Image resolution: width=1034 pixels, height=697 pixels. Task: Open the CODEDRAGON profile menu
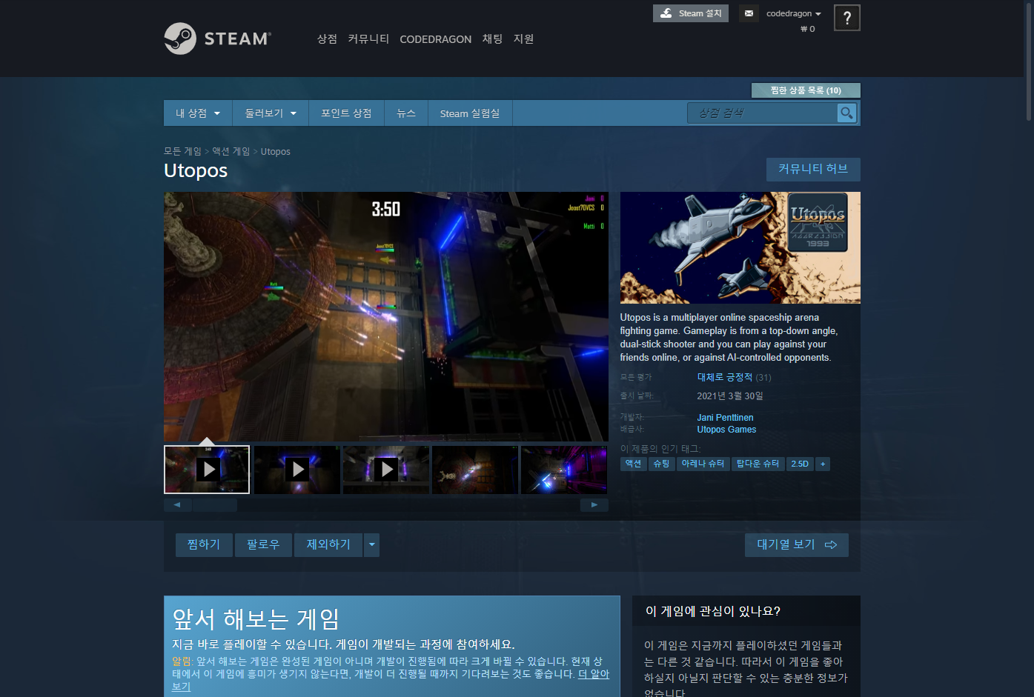(x=435, y=39)
